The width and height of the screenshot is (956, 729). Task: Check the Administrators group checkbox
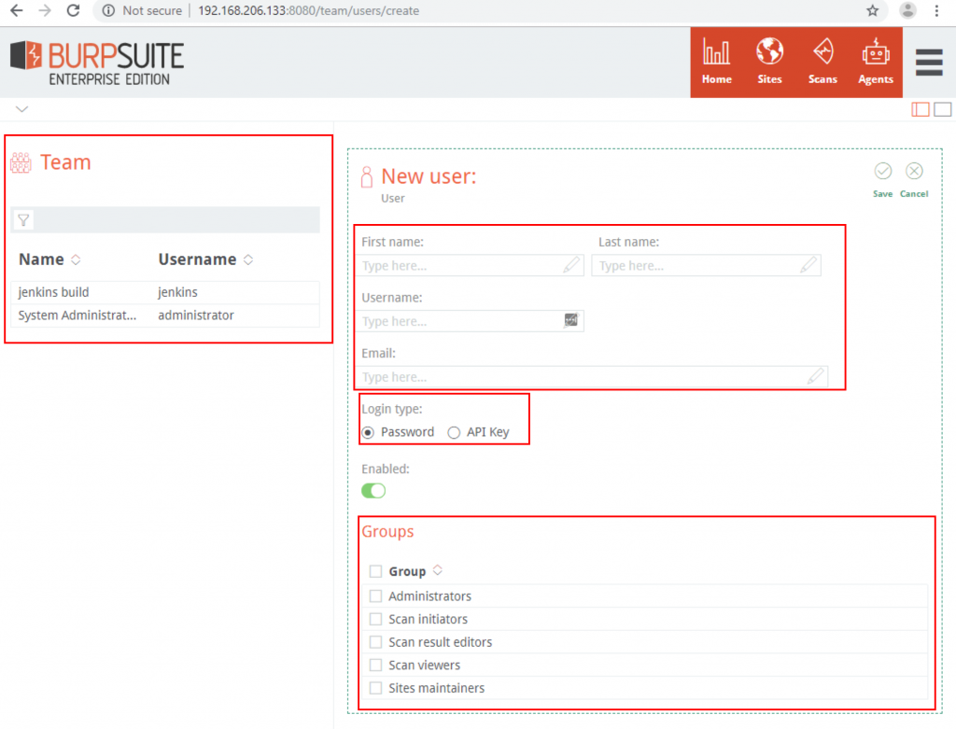point(375,596)
